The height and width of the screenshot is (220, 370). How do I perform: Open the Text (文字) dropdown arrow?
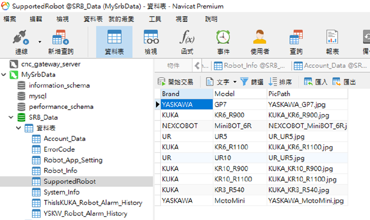tap(235, 82)
